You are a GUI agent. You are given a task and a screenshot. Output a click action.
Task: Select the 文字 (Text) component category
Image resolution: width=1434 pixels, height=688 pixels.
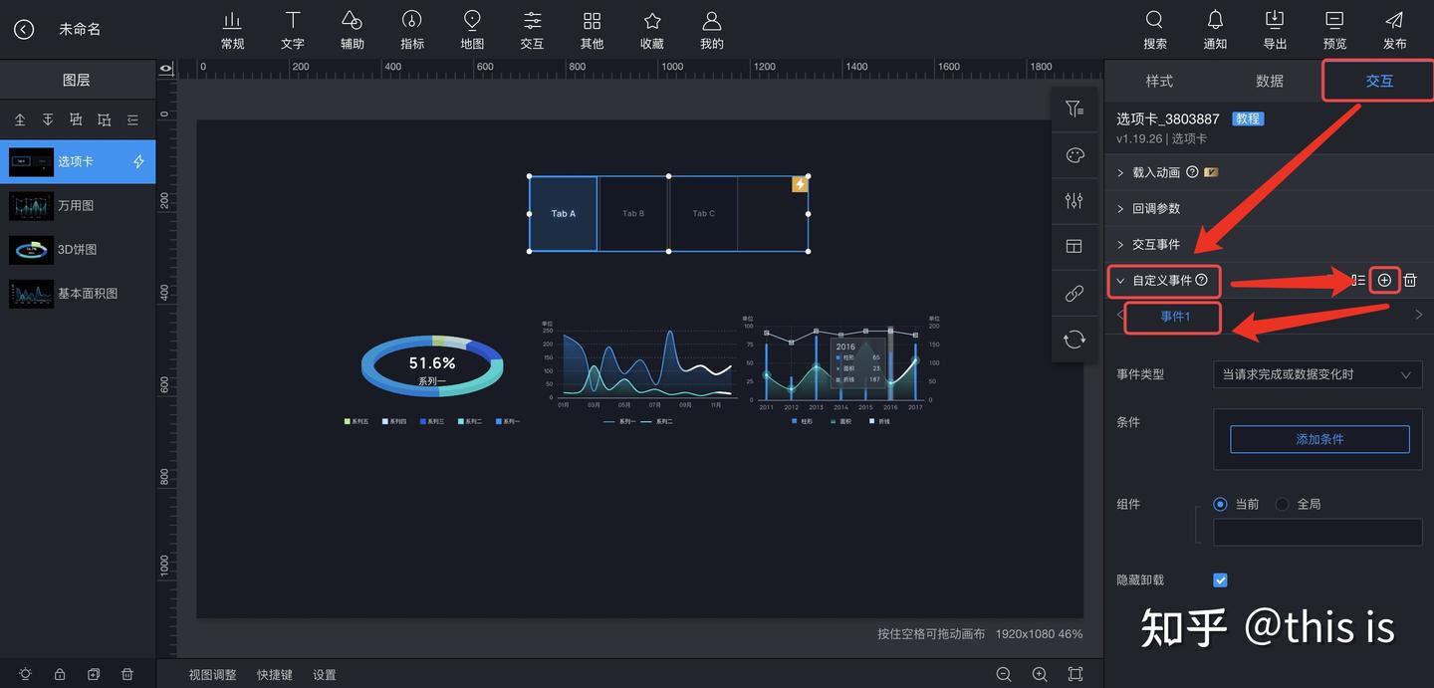coord(292,28)
